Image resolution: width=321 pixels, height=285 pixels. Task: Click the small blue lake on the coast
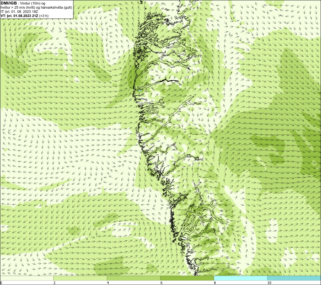click(140, 90)
